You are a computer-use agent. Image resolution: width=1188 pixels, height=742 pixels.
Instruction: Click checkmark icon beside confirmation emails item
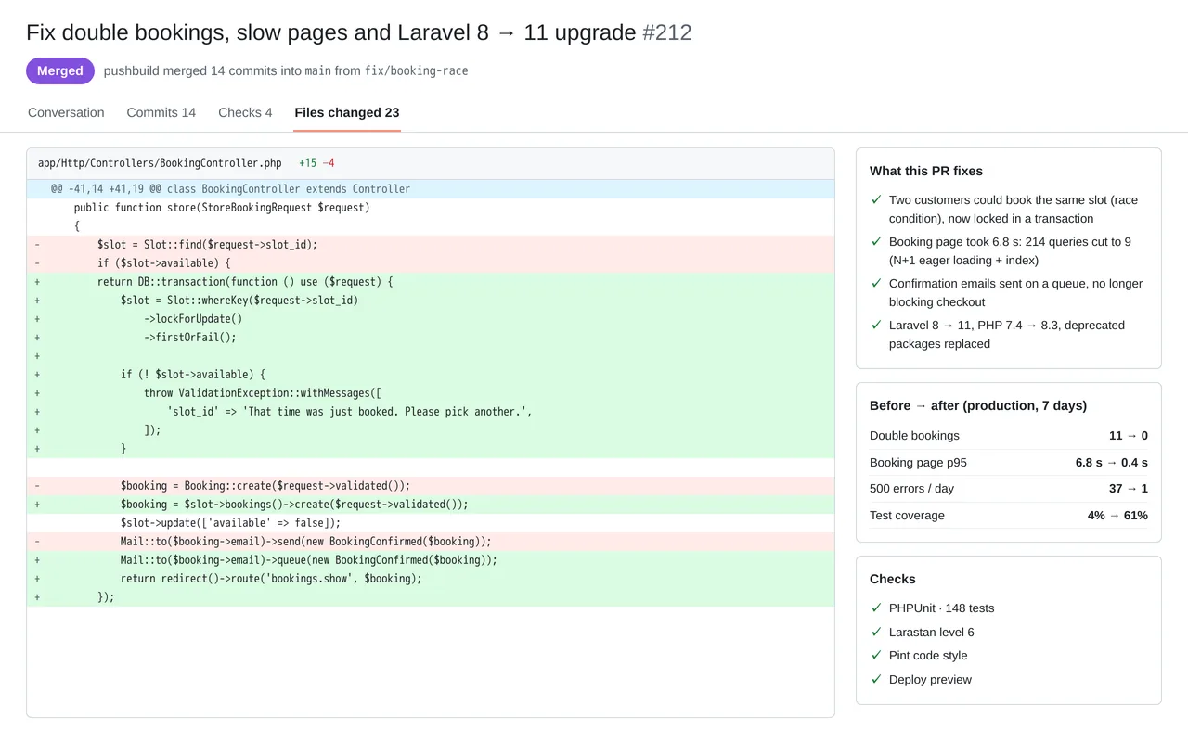876,283
